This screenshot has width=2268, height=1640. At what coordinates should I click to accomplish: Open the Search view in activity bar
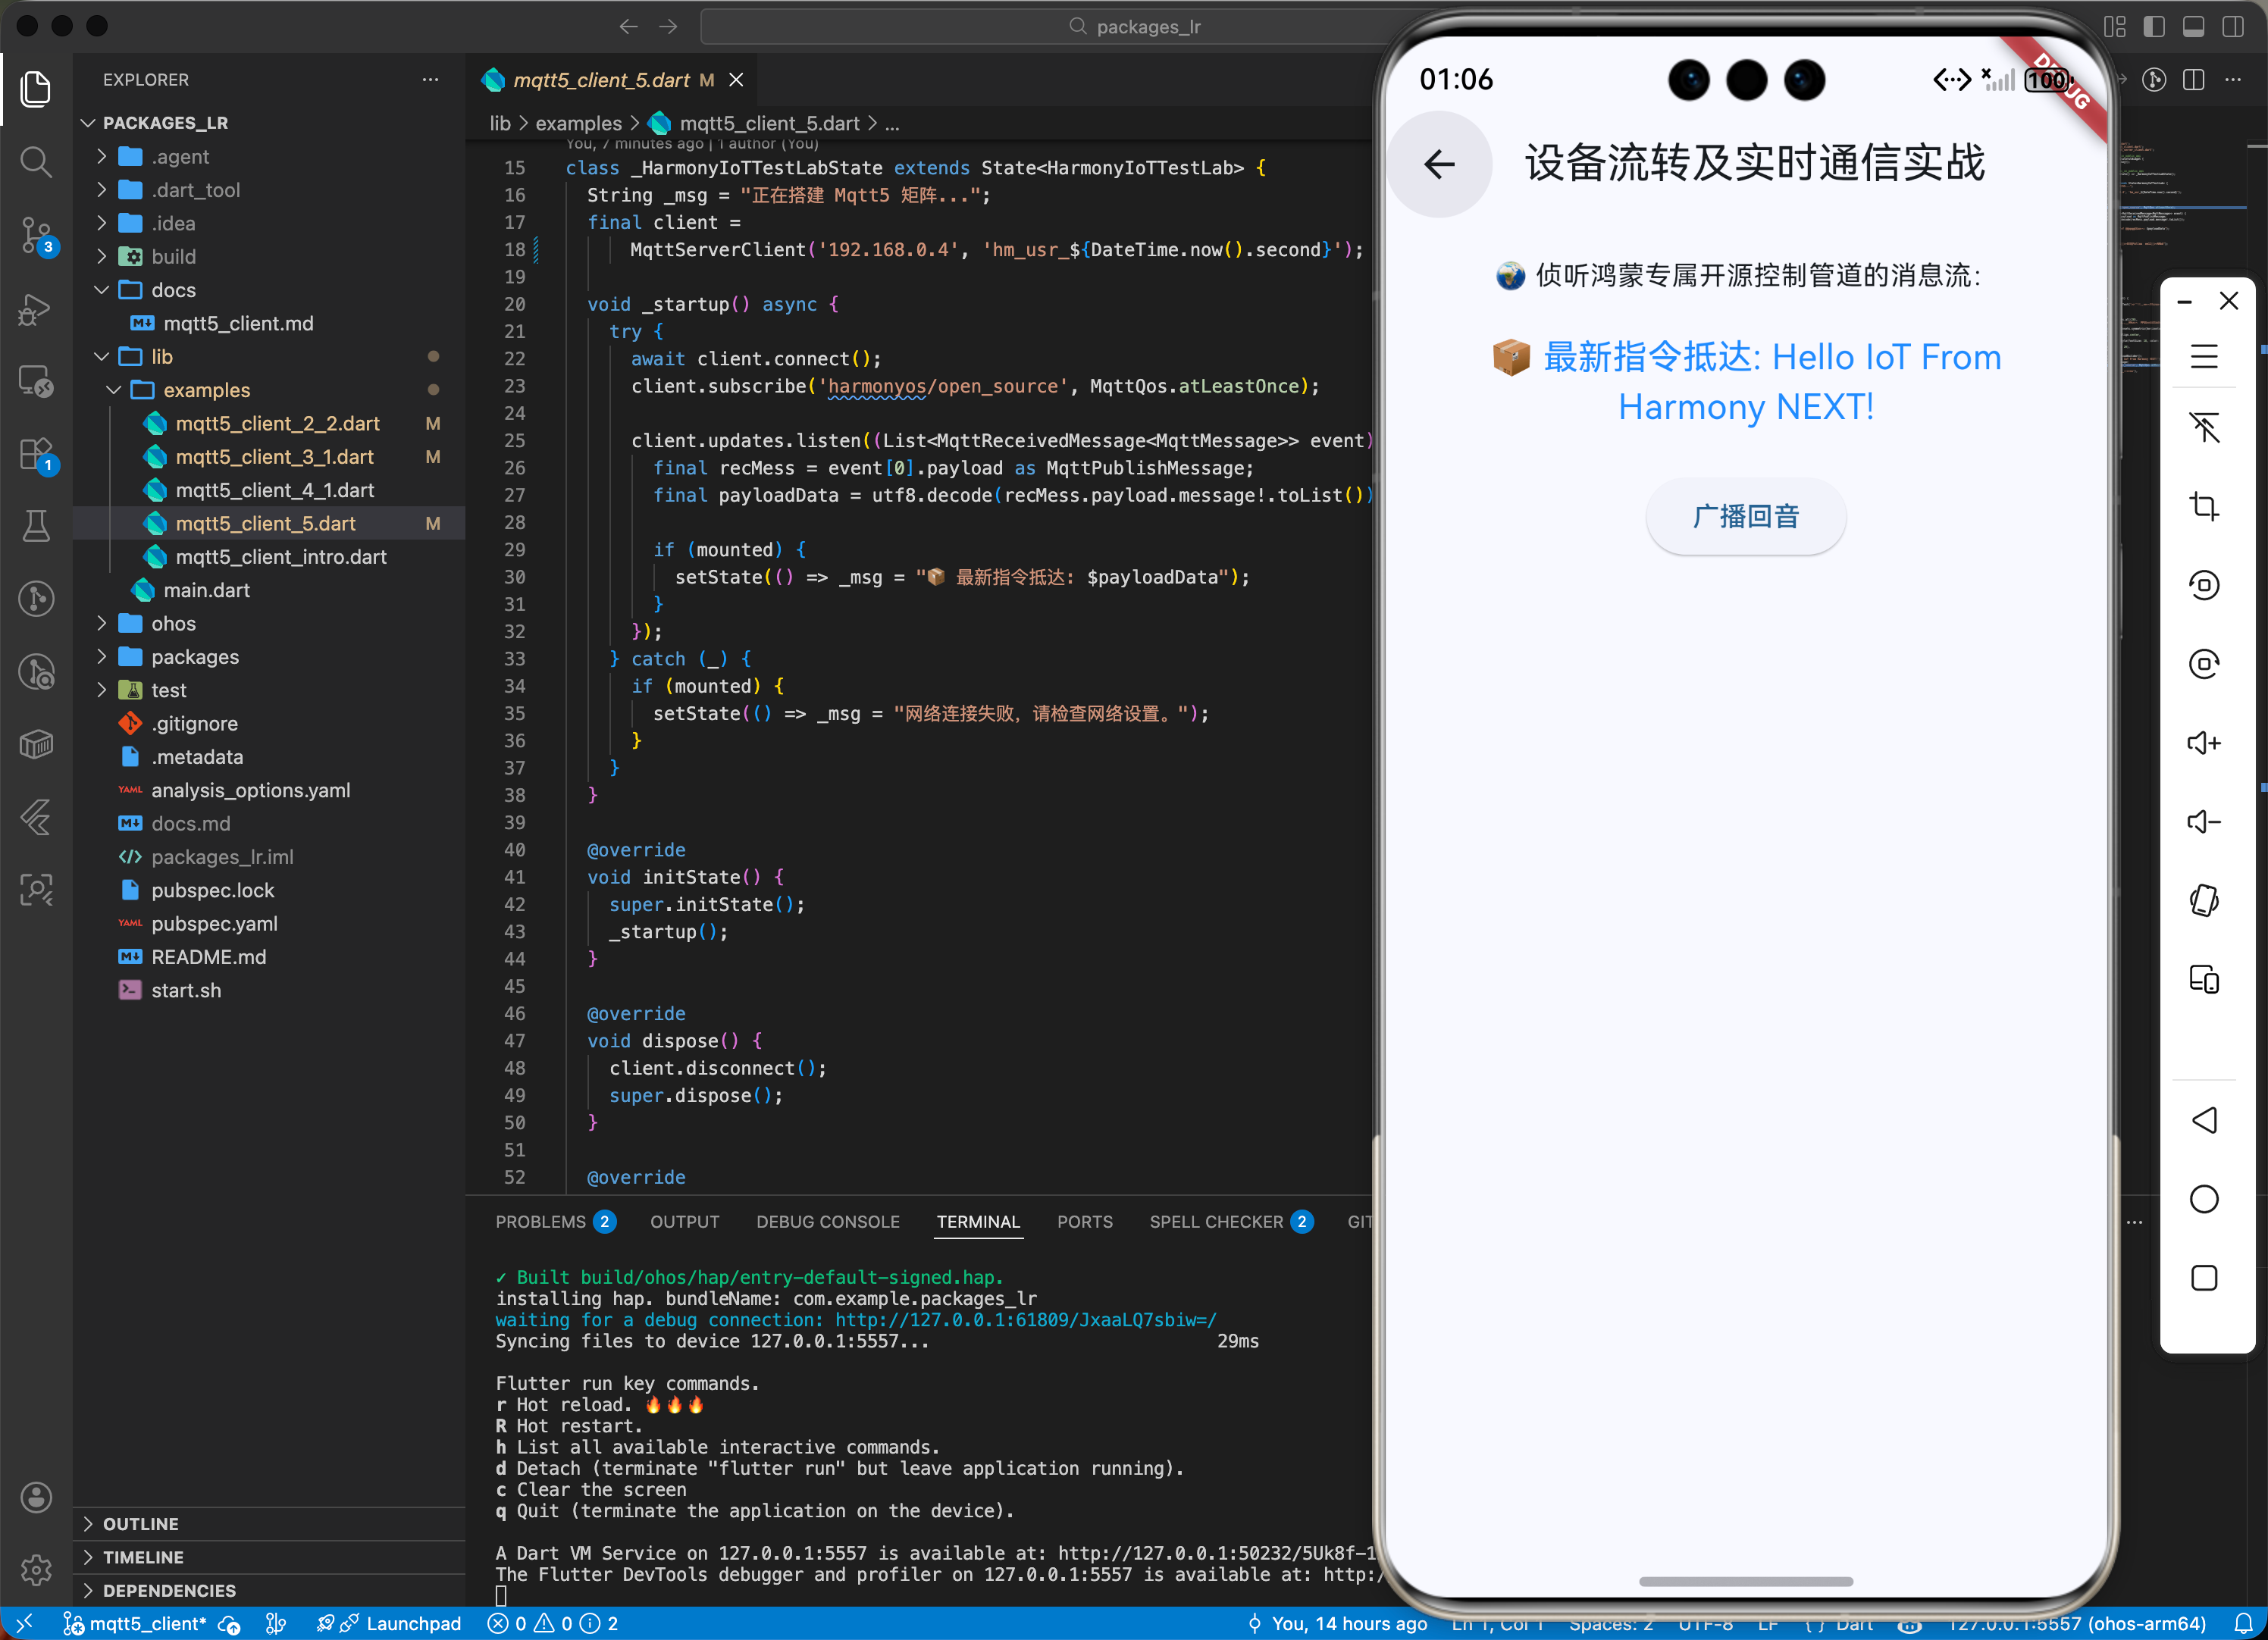[36, 161]
